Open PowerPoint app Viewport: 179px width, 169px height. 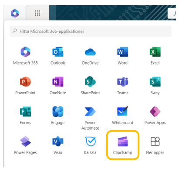tap(25, 86)
